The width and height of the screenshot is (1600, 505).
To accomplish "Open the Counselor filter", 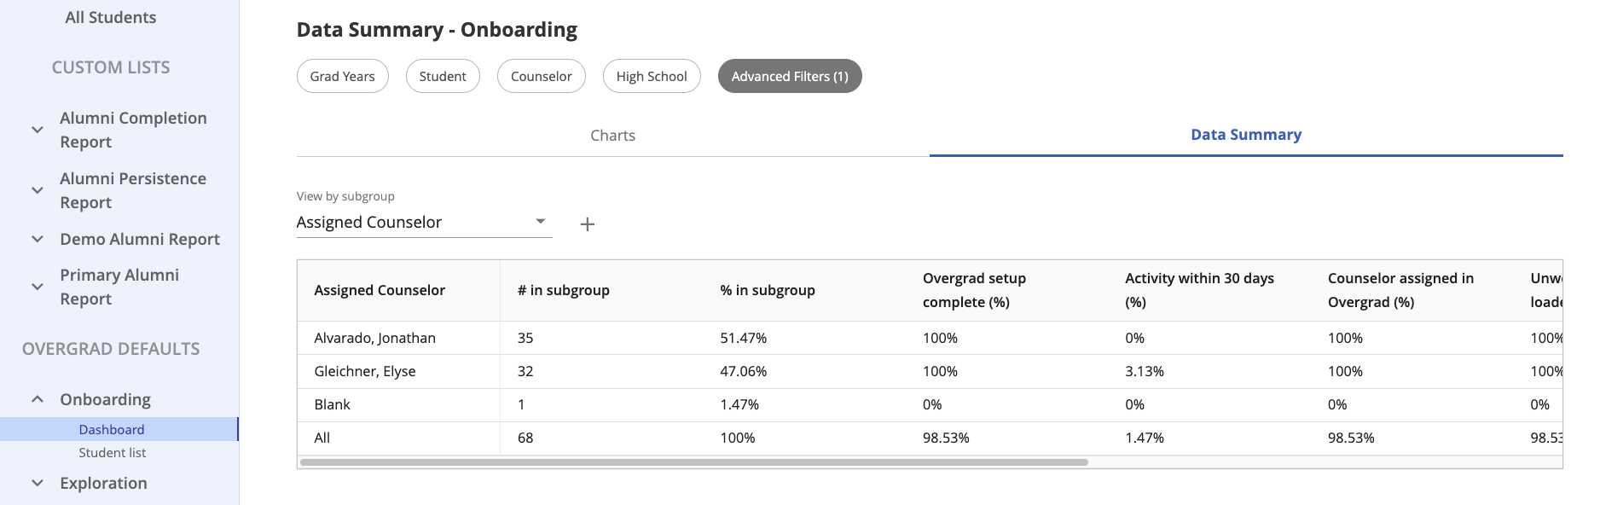I will (541, 76).
